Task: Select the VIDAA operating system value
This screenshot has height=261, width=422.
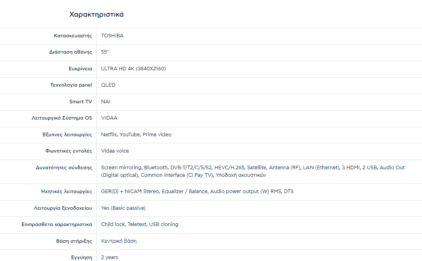Action: pos(109,118)
